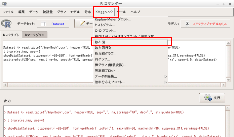Select Kaplan-Meier プロット menu entry
This screenshot has height=137, width=234.
(130, 19)
